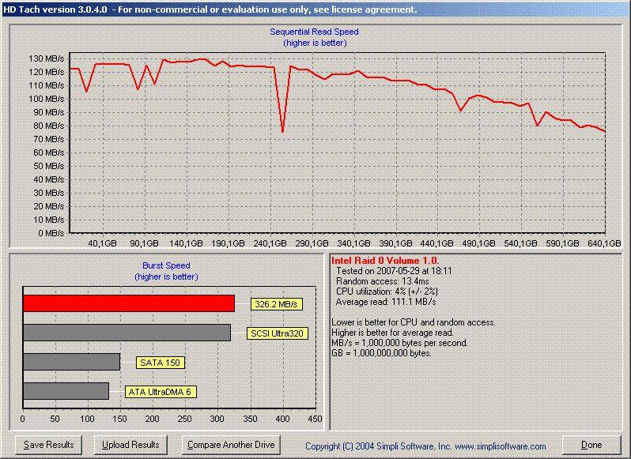Select the 'GB = 1,000,000,000 bytes' line

point(381,353)
